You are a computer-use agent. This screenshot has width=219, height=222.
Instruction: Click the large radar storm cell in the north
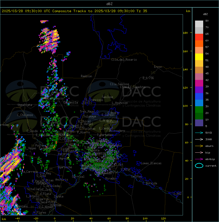pos(49,40)
